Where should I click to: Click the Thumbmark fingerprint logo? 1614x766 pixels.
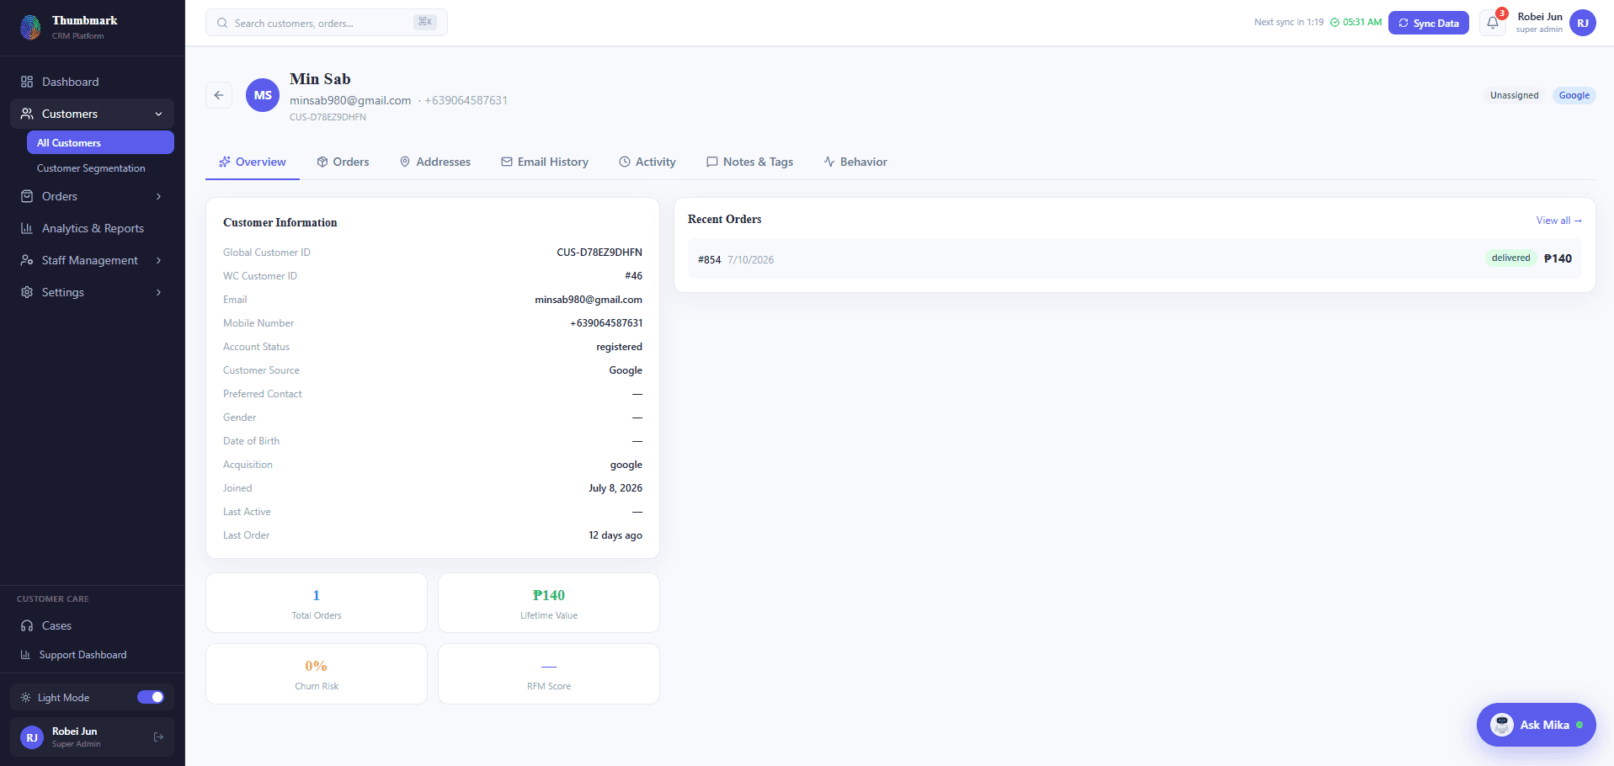30,27
